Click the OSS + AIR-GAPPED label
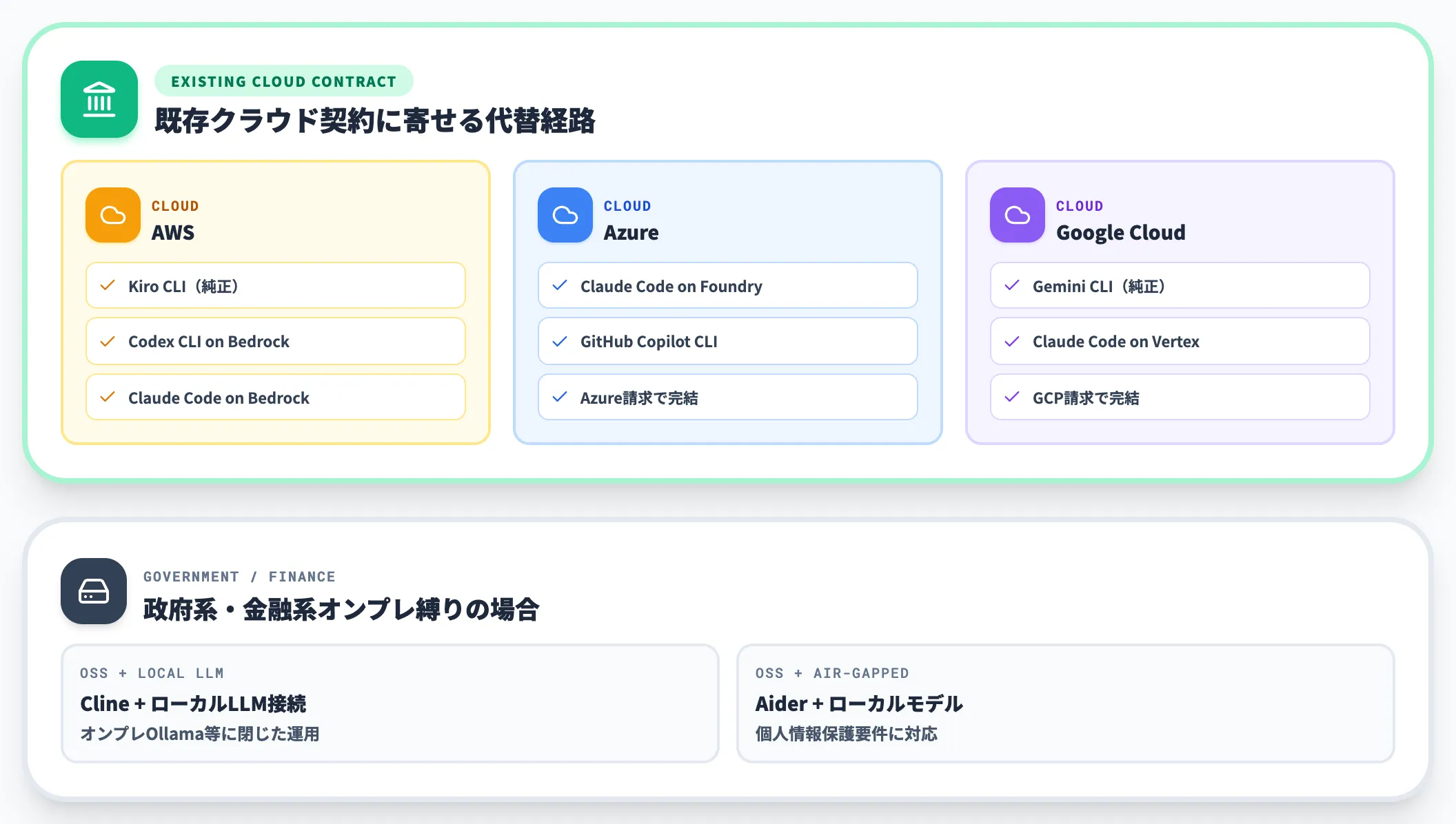This screenshot has width=1456, height=824. point(832,673)
